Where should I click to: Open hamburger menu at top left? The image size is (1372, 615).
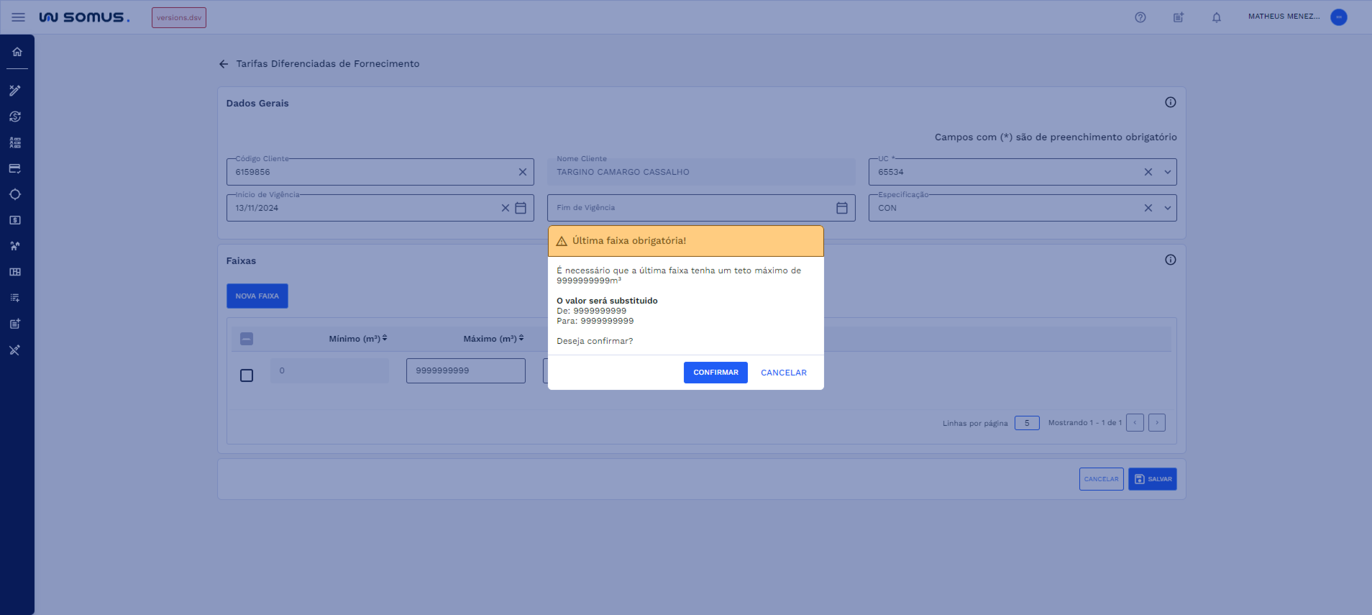click(x=18, y=18)
